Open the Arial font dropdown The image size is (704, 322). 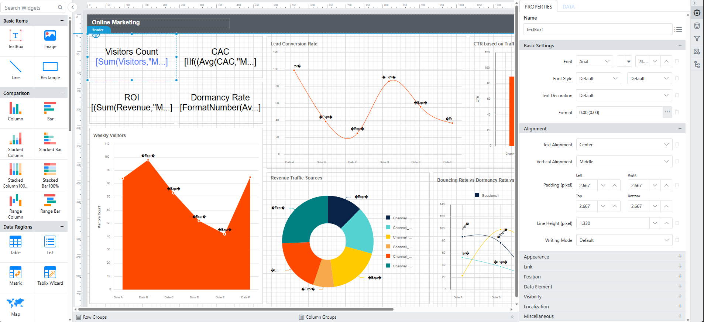594,61
